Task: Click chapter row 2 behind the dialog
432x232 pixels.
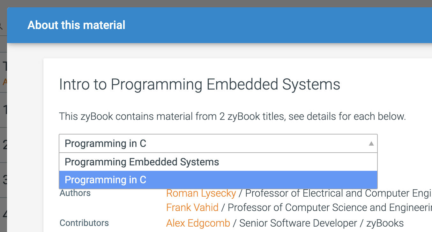Action: coord(4,145)
